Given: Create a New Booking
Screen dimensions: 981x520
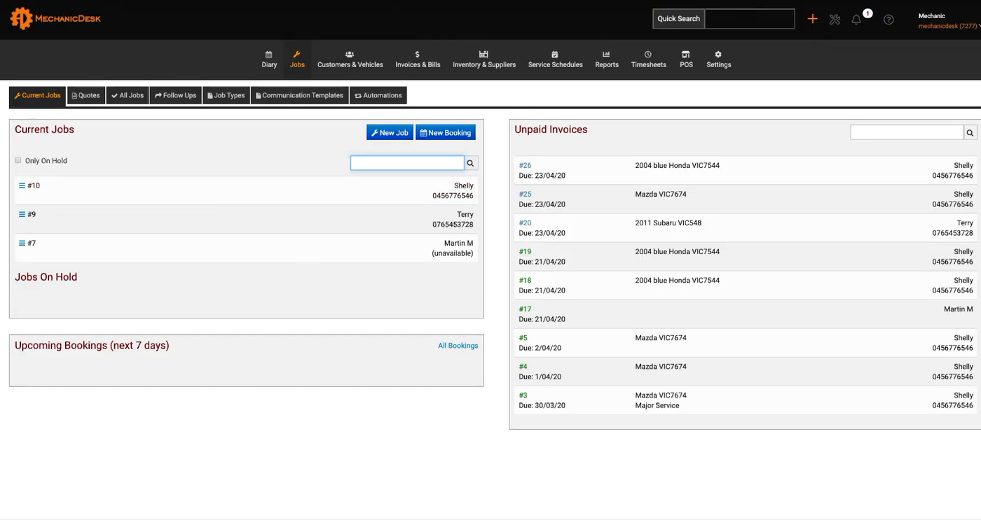Looking at the screenshot, I should click(x=446, y=132).
